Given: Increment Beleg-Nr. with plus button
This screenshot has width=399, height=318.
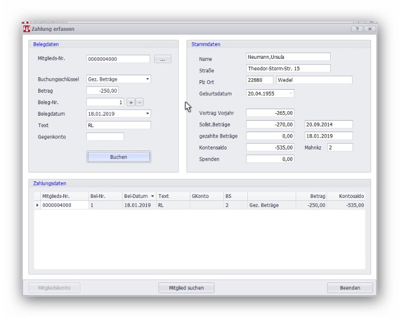Looking at the screenshot, I should click(x=131, y=102).
